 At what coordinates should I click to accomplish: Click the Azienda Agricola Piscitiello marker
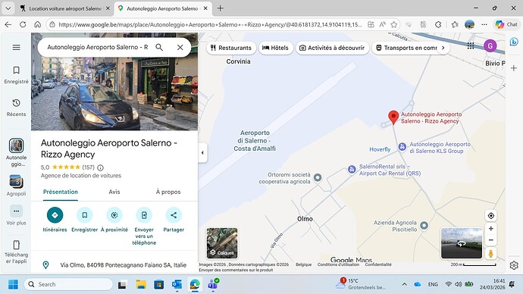pyautogui.click(x=424, y=226)
